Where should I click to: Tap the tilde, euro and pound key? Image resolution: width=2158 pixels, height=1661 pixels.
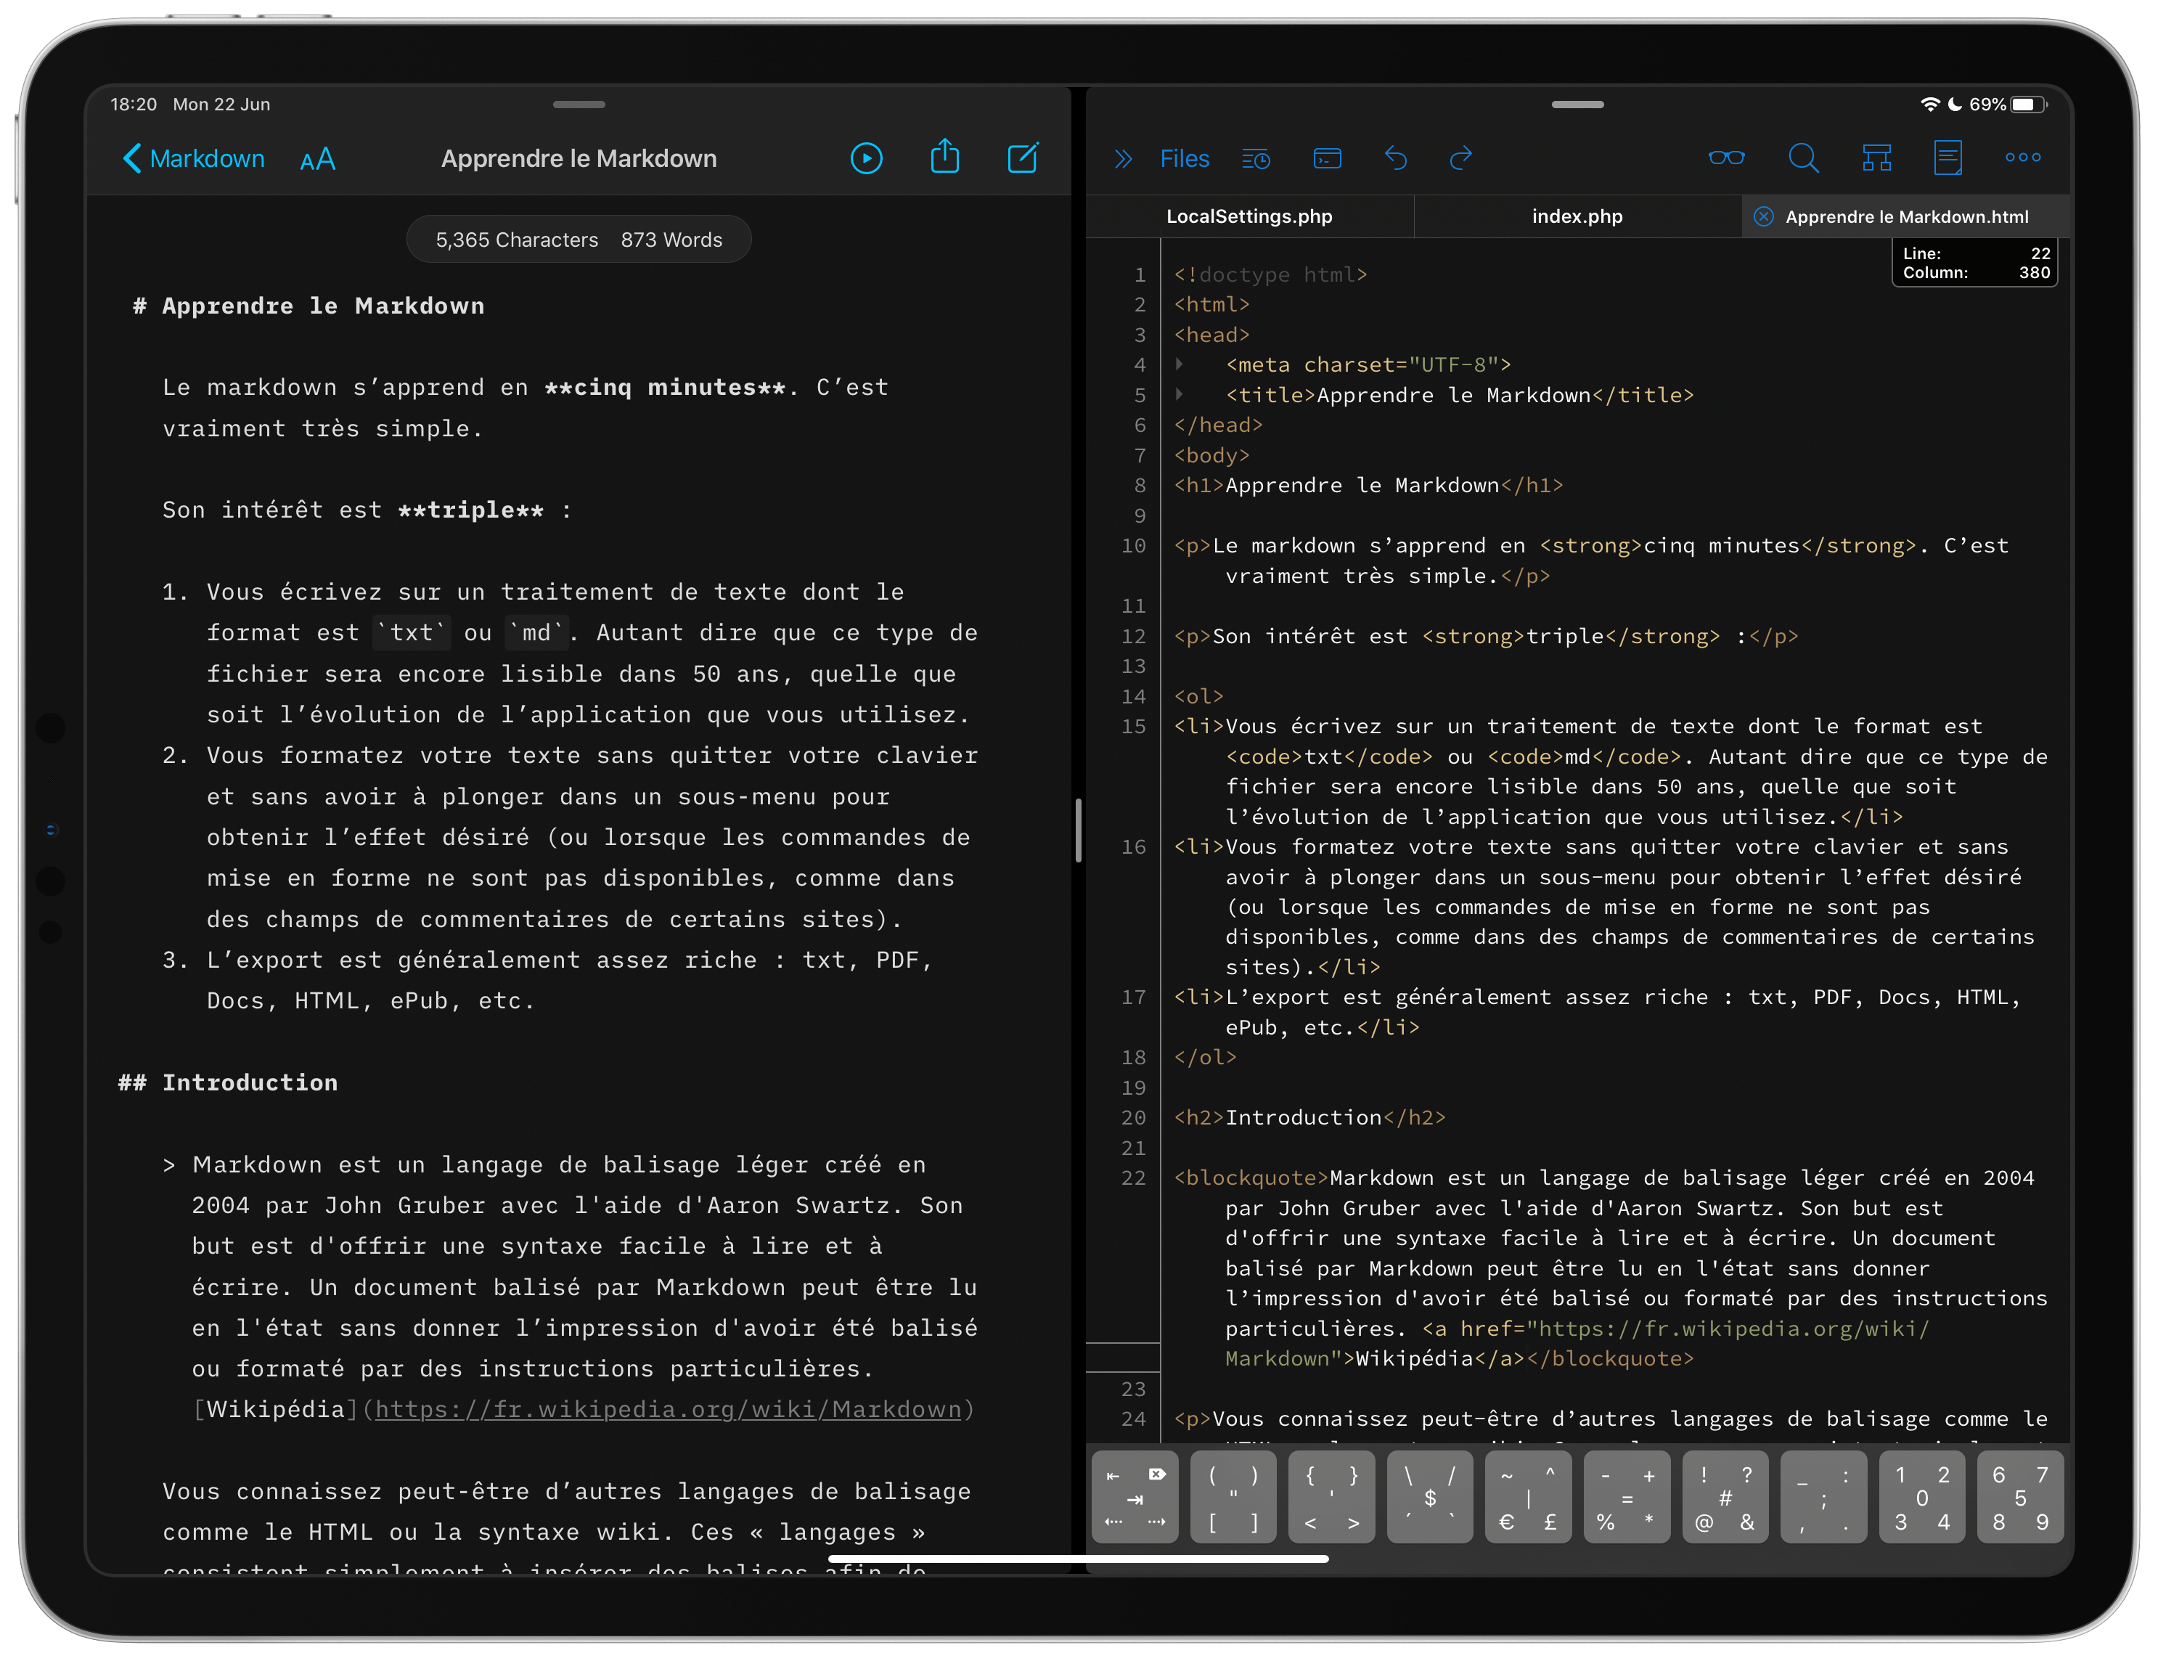(1528, 1497)
